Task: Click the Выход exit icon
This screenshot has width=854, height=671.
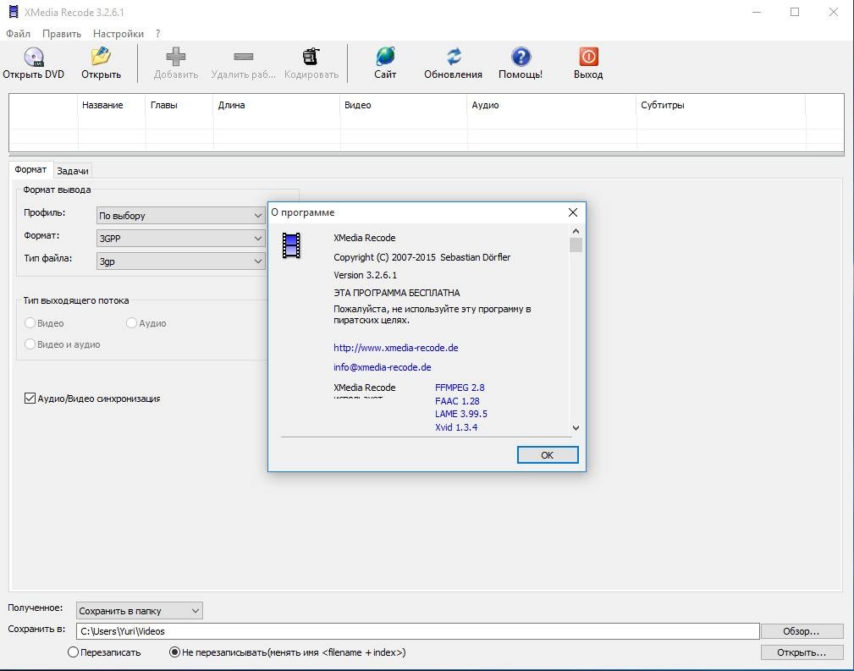Action: pyautogui.click(x=588, y=57)
